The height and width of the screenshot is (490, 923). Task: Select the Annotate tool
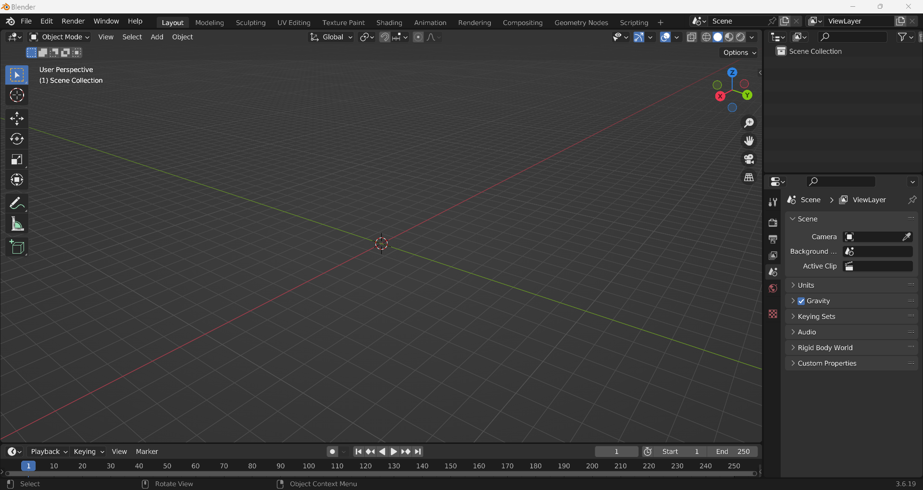click(x=17, y=203)
